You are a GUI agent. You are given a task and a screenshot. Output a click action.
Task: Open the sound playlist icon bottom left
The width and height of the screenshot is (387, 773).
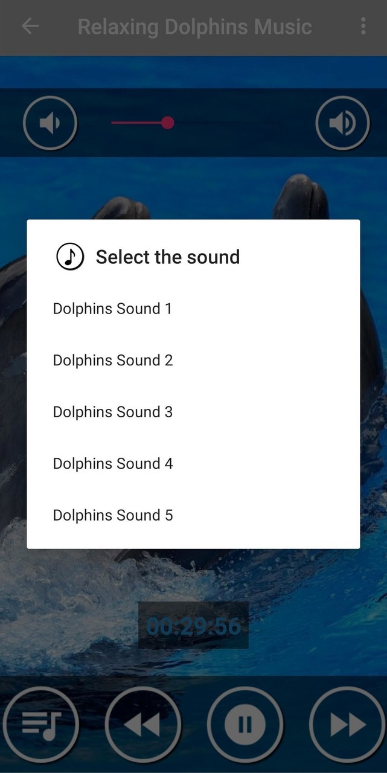click(x=42, y=724)
